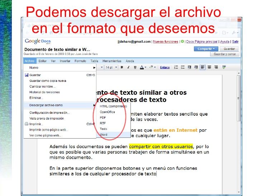Screen dimensions: 261x196
Task: Toggle right text alignment
Action: click(216, 67)
